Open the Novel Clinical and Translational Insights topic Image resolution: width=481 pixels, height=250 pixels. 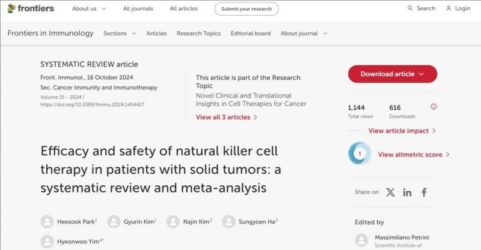point(251,100)
